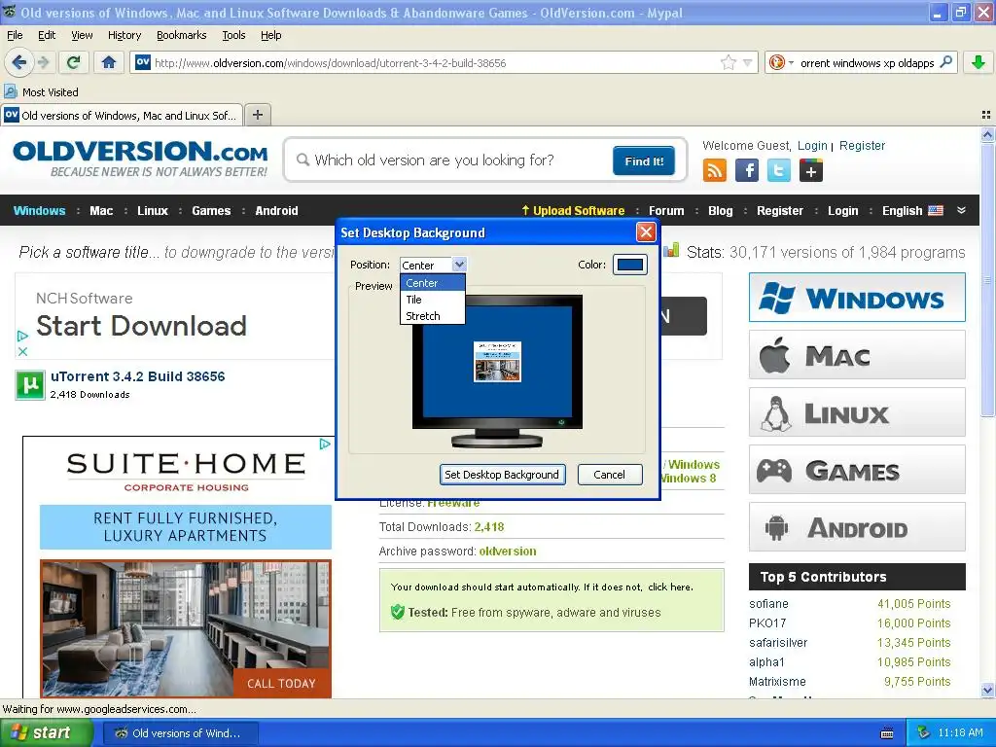Open the downloads green arrow button
Image resolution: width=996 pixels, height=747 pixels.
point(978,62)
